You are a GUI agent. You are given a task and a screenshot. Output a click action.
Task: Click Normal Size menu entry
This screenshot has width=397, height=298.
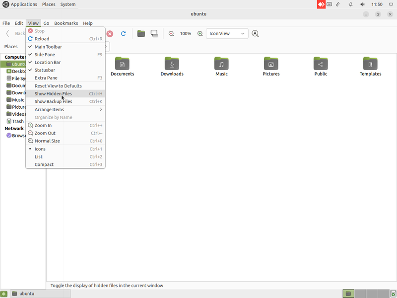[x=66, y=141]
